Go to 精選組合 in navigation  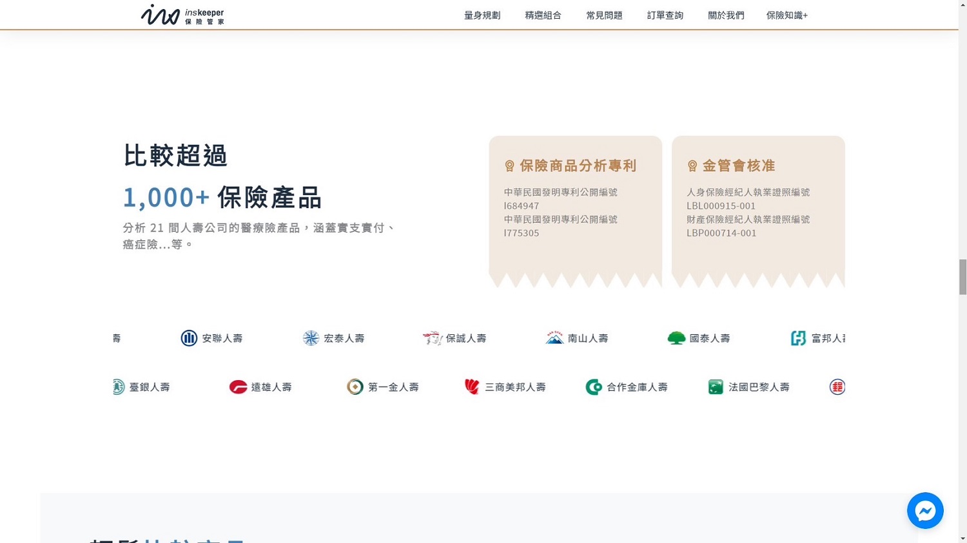[x=543, y=15]
